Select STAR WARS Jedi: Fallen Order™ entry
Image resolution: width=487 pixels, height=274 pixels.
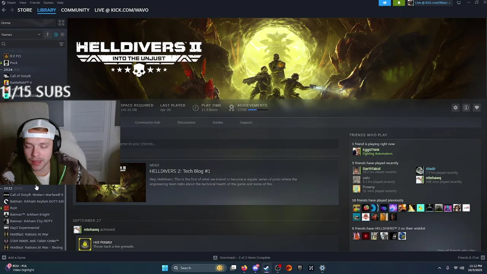(x=34, y=241)
